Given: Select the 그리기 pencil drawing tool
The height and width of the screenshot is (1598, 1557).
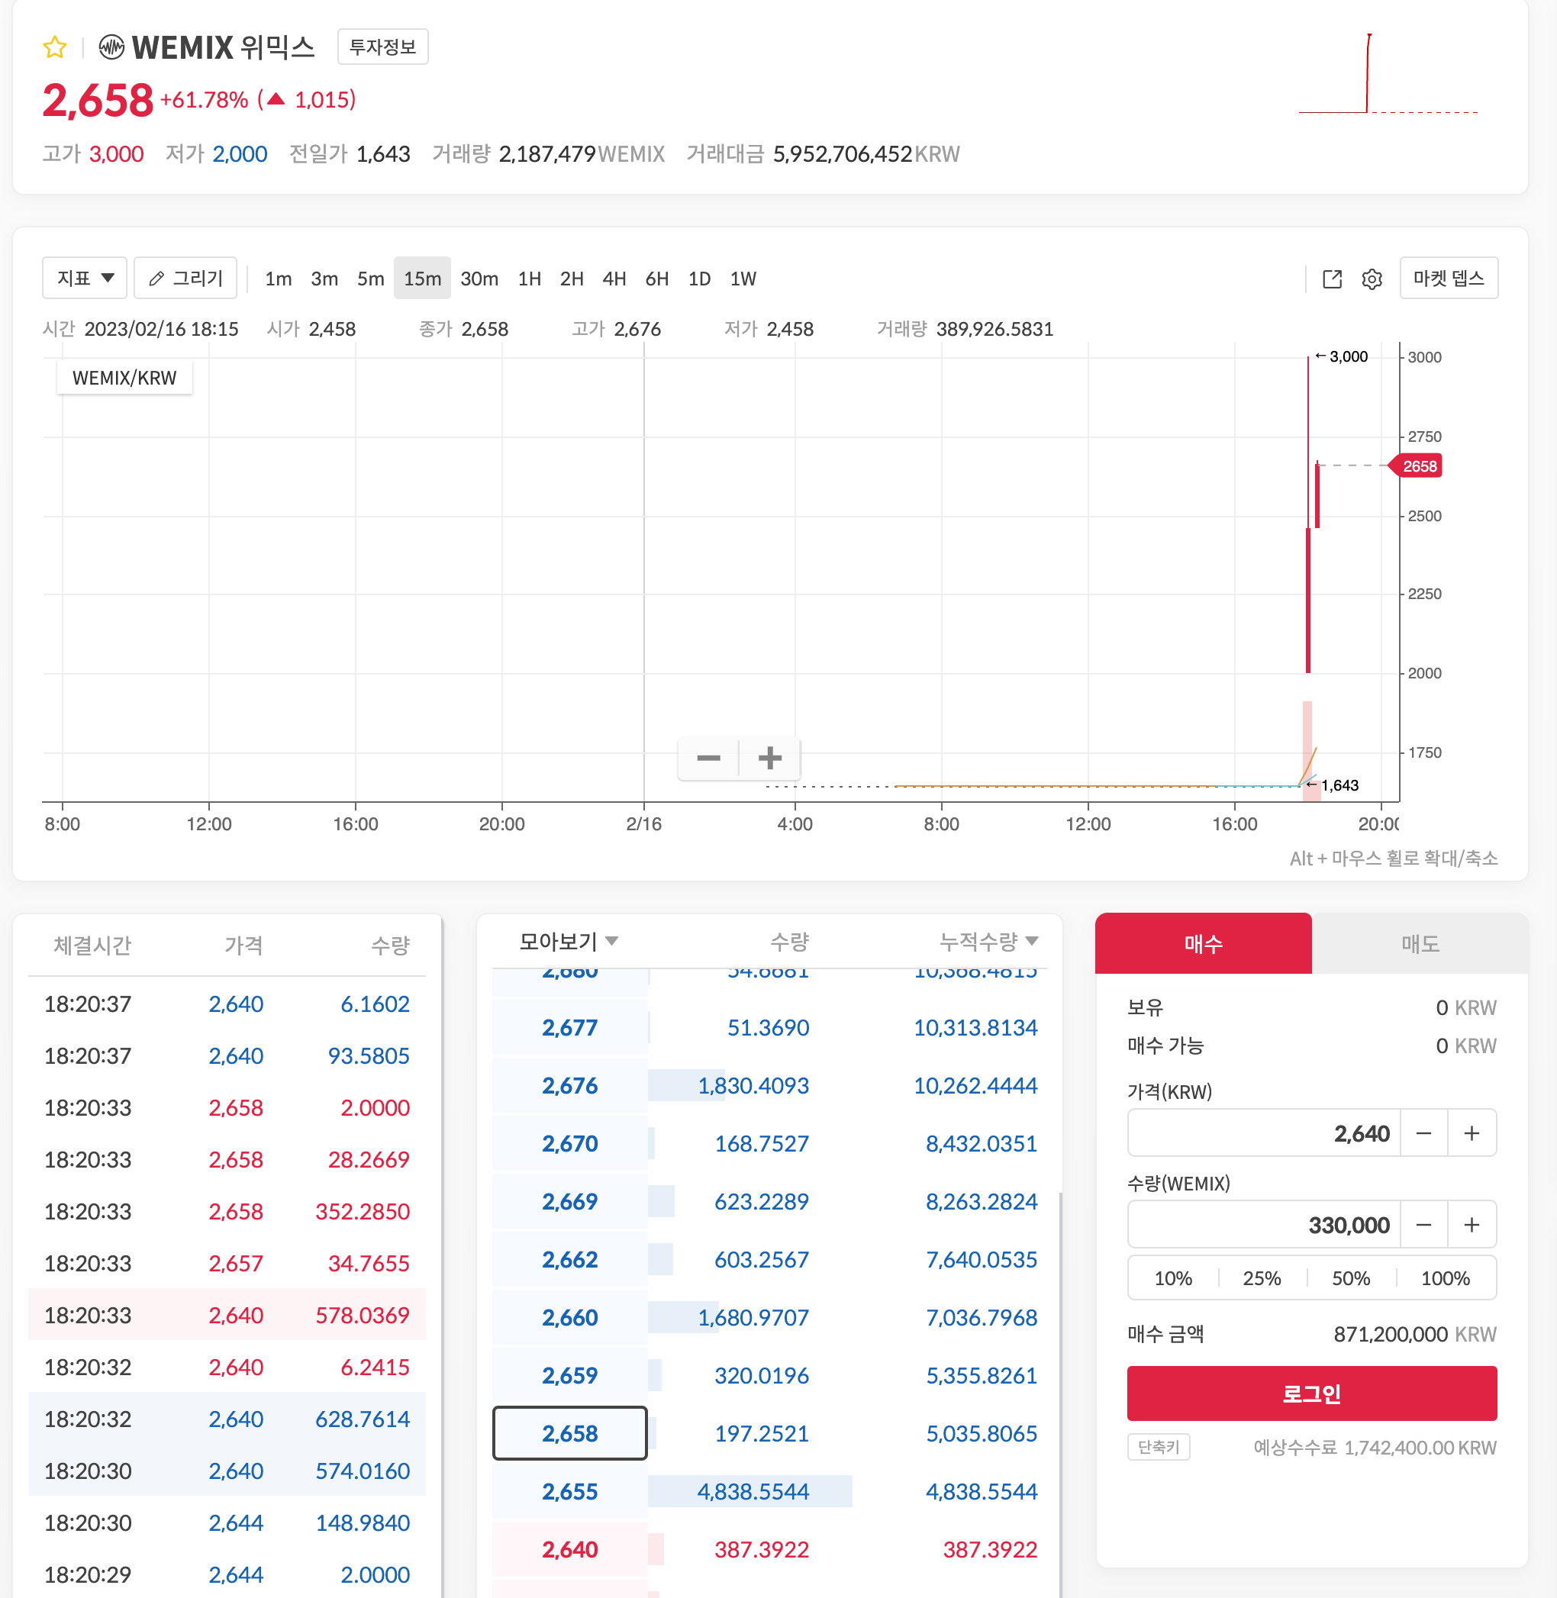Looking at the screenshot, I should coord(185,278).
